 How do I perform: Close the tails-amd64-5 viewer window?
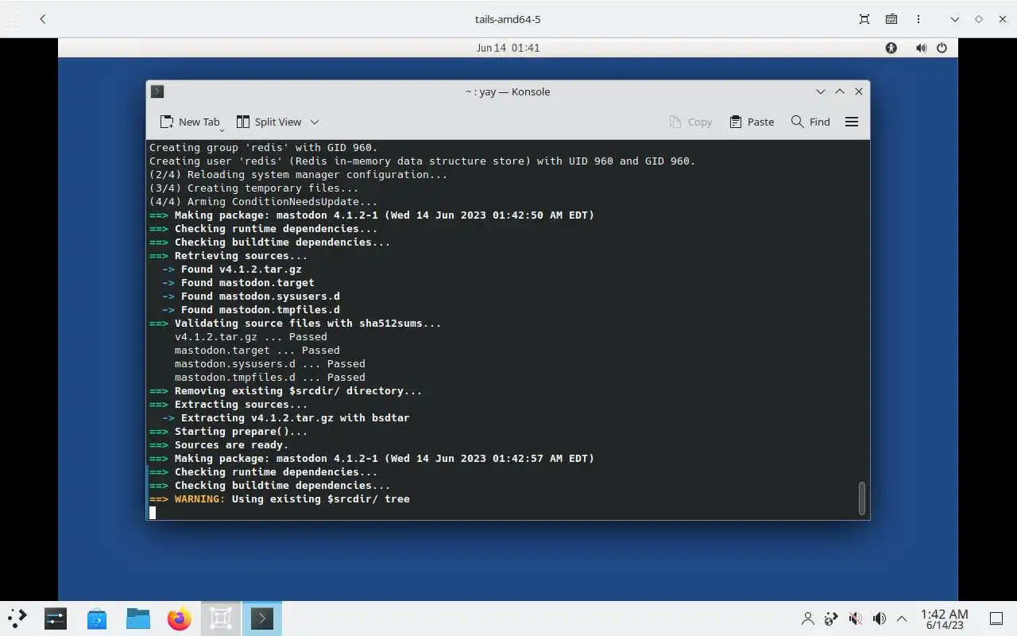coord(1002,19)
